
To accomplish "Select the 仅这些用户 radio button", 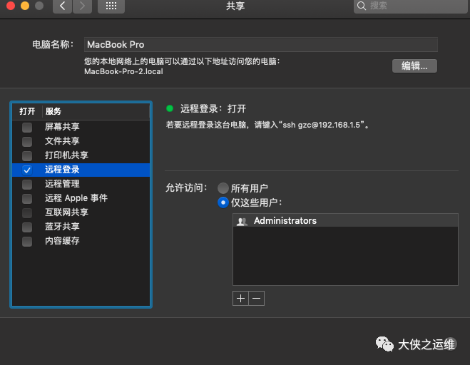I will tap(223, 202).
